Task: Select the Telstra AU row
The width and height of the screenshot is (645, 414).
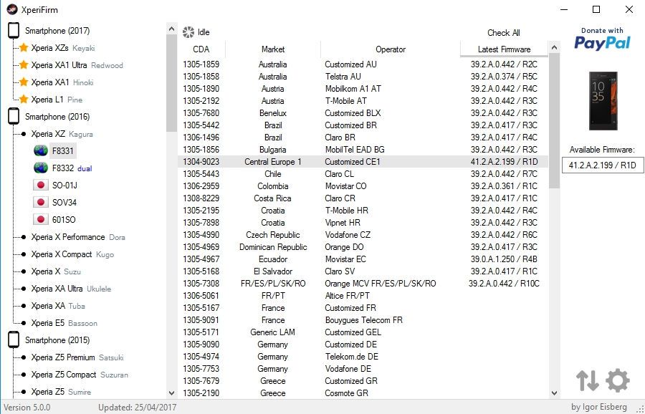Action: point(363,77)
